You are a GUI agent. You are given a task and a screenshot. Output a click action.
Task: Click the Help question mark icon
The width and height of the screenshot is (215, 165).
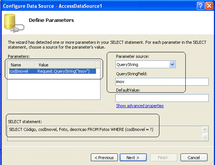(201, 6)
